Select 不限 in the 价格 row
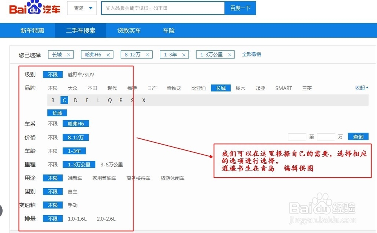 point(53,137)
